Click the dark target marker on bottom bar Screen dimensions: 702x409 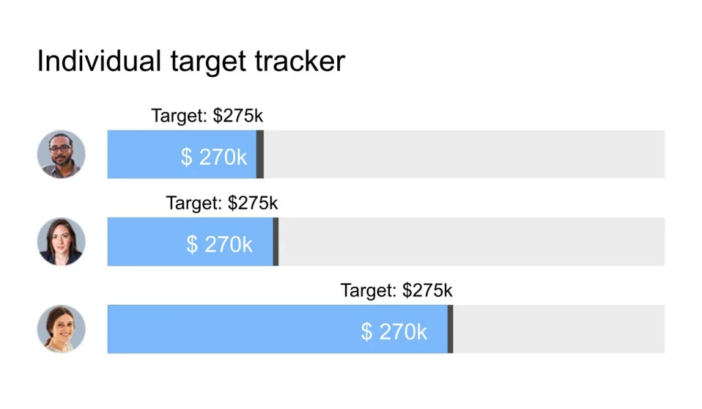point(450,329)
